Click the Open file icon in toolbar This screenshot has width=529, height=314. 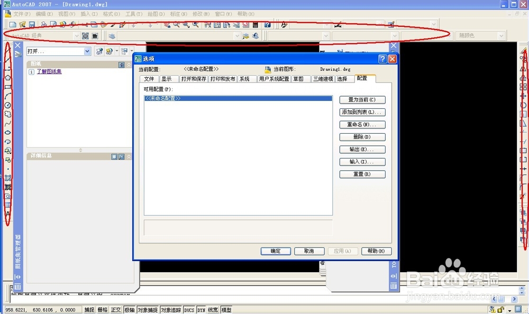click(x=23, y=25)
